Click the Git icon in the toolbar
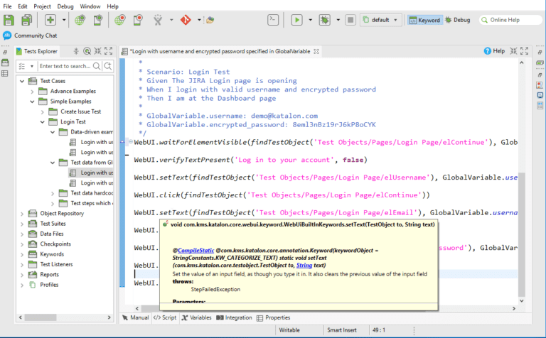This screenshot has height=338, width=546. tap(186, 20)
